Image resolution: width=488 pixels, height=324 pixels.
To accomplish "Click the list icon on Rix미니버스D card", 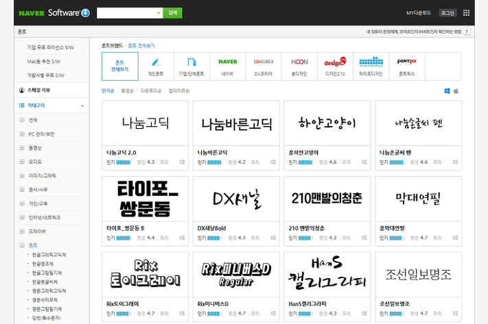I will 273,314.
